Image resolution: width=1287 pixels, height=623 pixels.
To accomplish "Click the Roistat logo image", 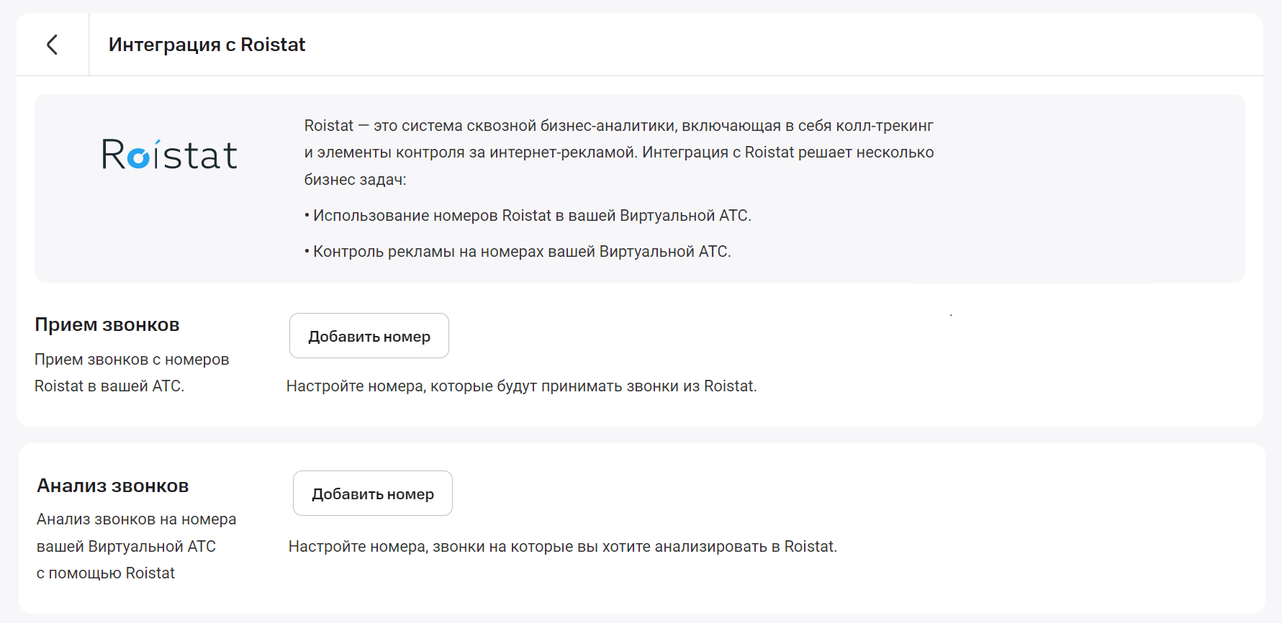I will [x=169, y=155].
